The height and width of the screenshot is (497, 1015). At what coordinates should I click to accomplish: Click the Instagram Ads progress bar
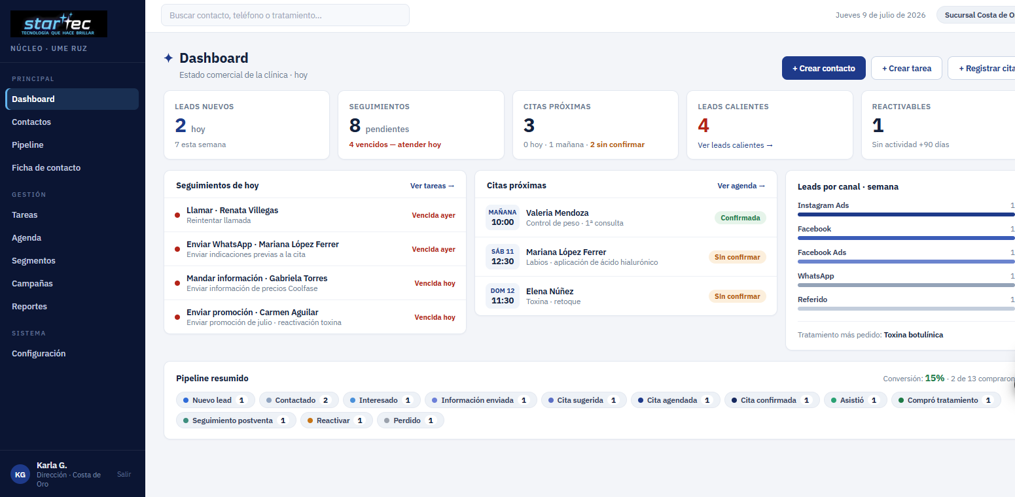point(906,214)
